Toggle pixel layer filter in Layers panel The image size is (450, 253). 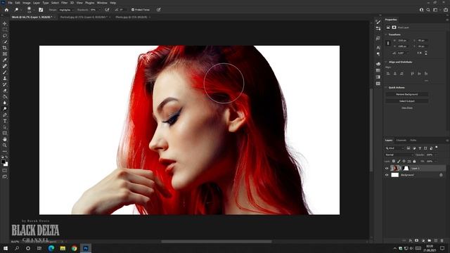coord(409,148)
